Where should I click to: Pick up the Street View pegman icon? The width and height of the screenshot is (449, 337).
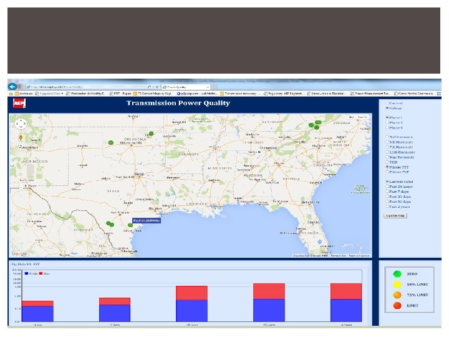coord(21,137)
